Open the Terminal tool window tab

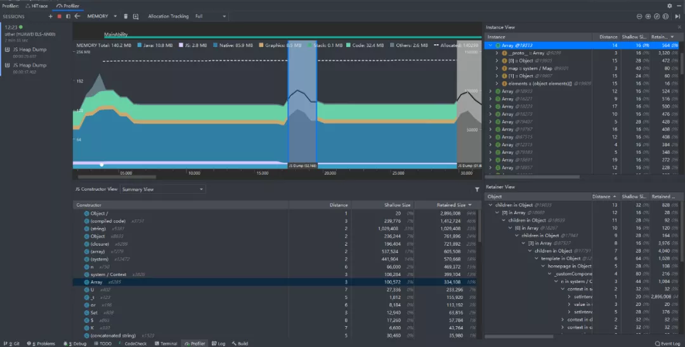coord(166,343)
